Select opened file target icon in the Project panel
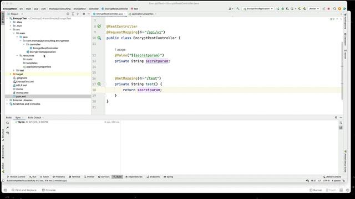 point(68,14)
